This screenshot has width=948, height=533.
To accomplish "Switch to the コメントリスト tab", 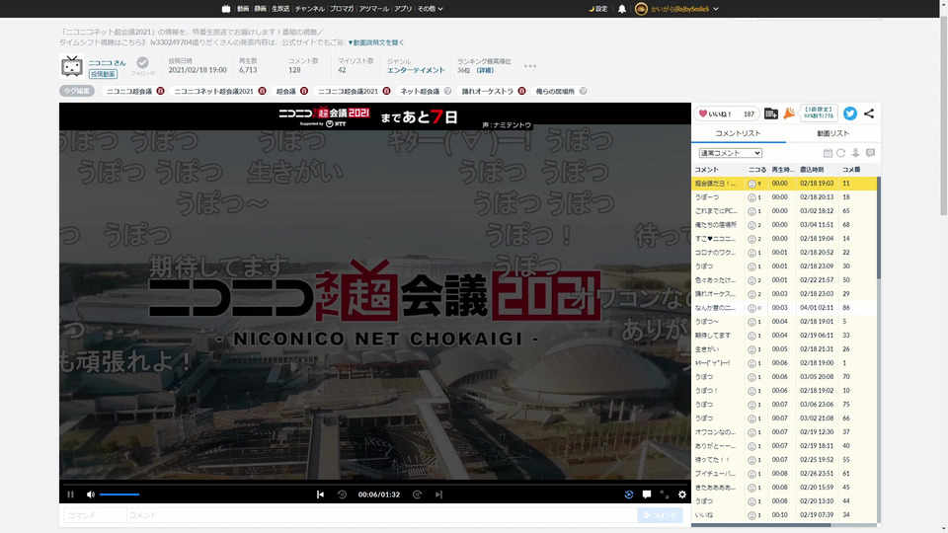I will click(739, 133).
